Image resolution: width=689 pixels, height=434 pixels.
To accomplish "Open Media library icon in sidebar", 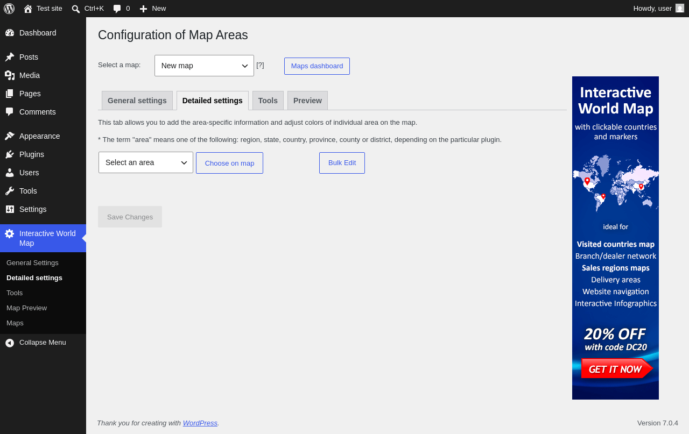I will pos(10,75).
